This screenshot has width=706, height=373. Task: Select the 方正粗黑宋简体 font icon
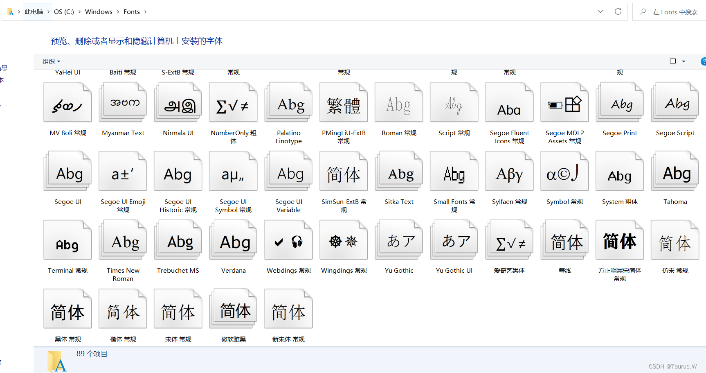(620, 240)
